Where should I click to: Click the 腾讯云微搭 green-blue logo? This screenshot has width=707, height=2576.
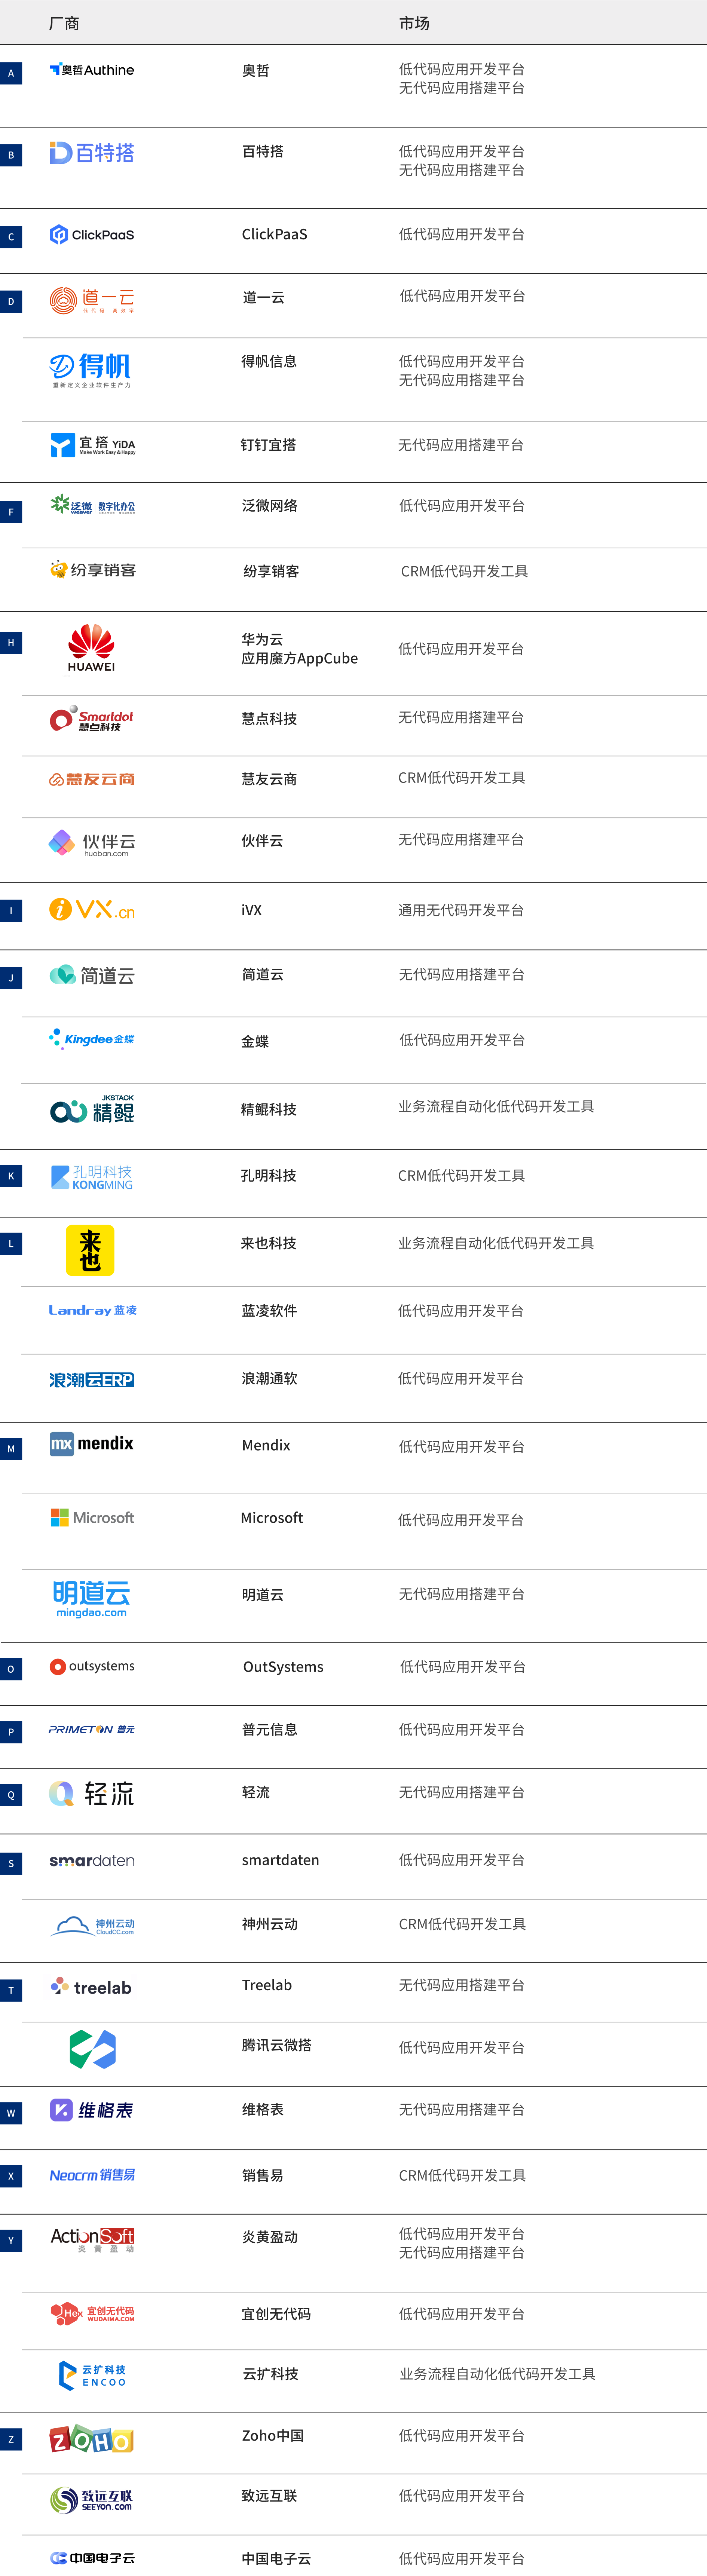coord(92,2049)
